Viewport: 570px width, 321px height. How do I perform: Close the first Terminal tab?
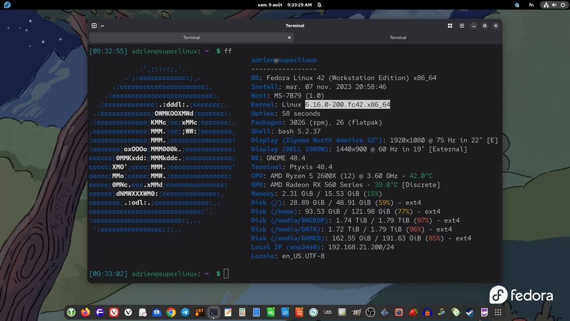click(x=290, y=38)
